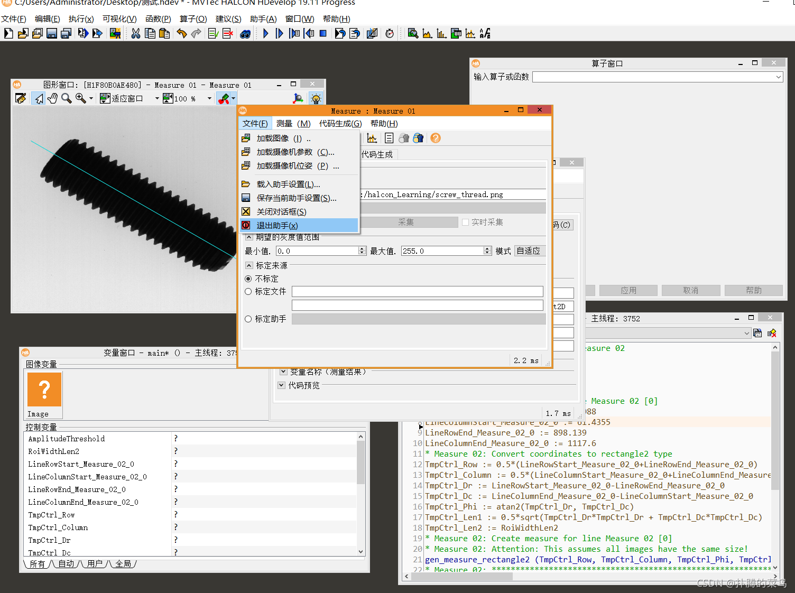This screenshot has width=795, height=593.
Task: Open the 算子(O) menu in main menu bar
Action: [x=193, y=18]
